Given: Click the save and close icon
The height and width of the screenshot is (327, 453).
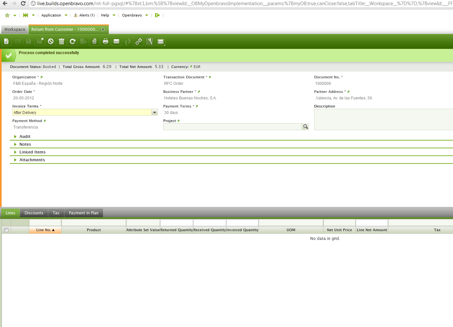Looking at the screenshot, I should point(40,41).
